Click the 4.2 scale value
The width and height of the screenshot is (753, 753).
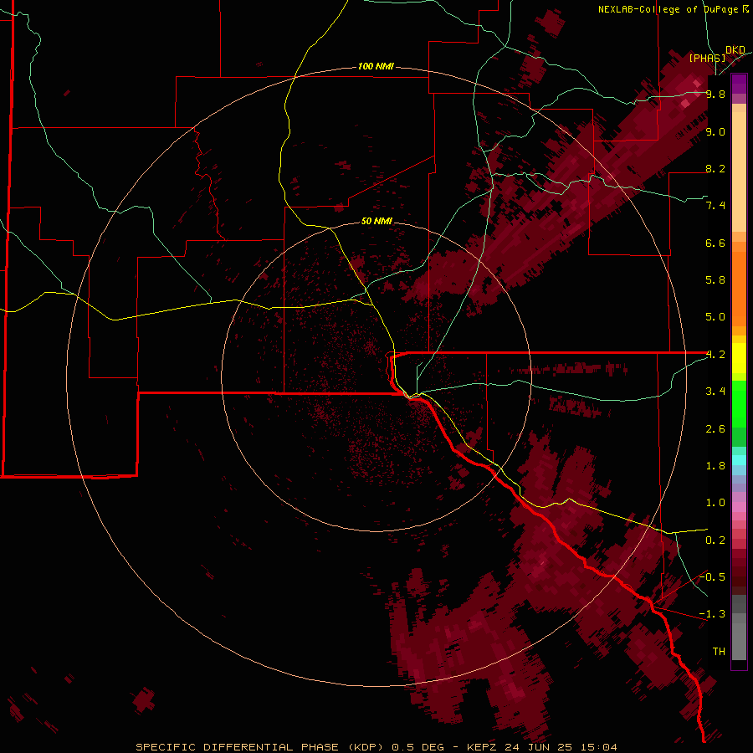[x=715, y=355]
